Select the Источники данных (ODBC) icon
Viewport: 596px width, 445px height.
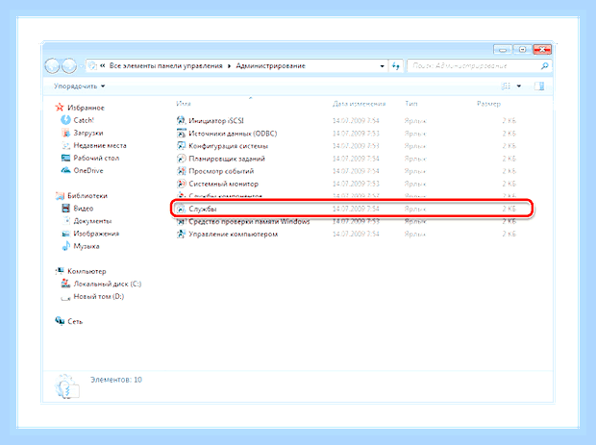coord(182,134)
